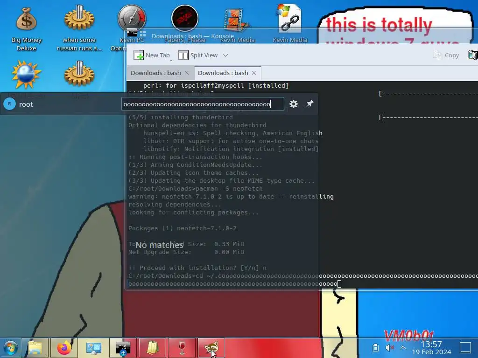The image size is (478, 358).
Task: Select the gear desktop icon beside the sun icon
Action: point(79,74)
